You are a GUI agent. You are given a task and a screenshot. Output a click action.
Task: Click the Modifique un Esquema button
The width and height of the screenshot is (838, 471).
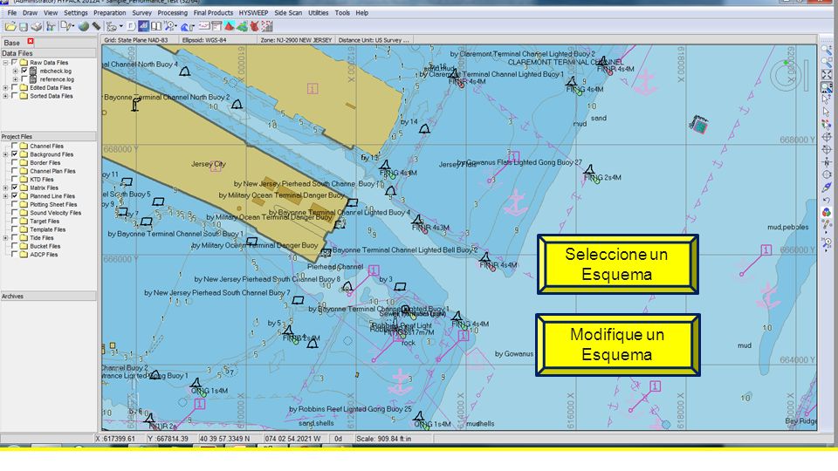[x=617, y=345]
